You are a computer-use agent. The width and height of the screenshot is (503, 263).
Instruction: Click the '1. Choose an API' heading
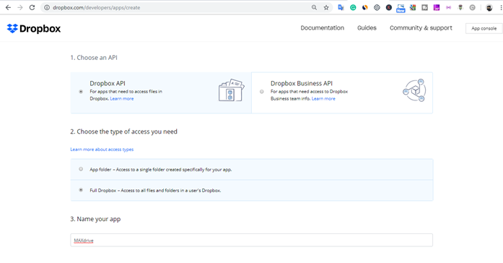click(x=94, y=58)
